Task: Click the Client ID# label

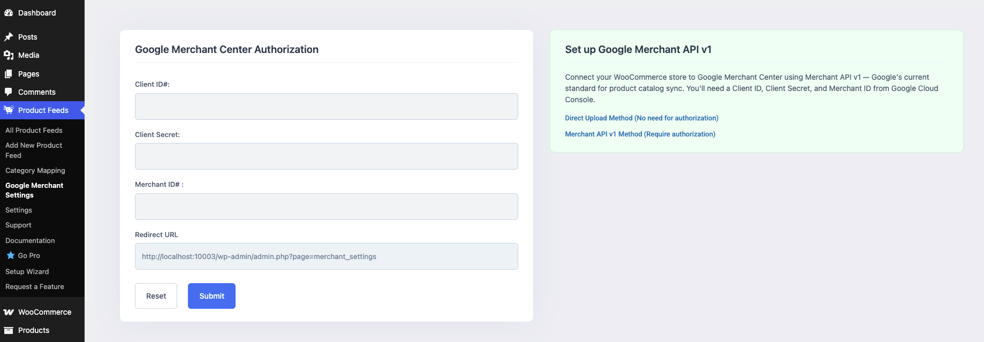Action: [x=152, y=84]
